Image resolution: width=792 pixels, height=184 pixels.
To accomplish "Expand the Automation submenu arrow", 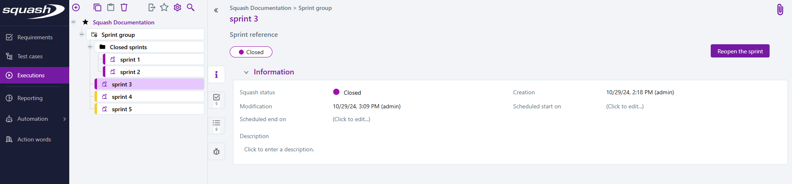I will click(x=64, y=119).
